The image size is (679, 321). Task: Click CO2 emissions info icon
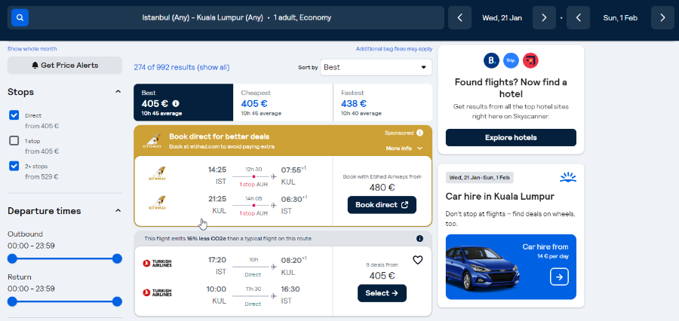click(419, 238)
